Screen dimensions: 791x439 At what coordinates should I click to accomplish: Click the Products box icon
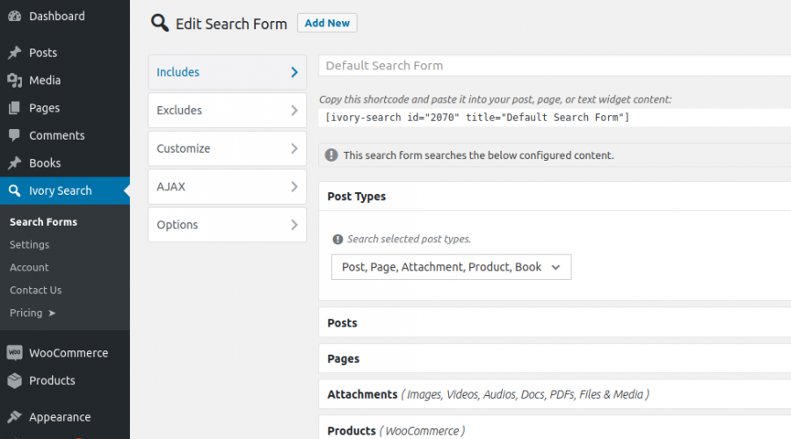[x=15, y=380]
